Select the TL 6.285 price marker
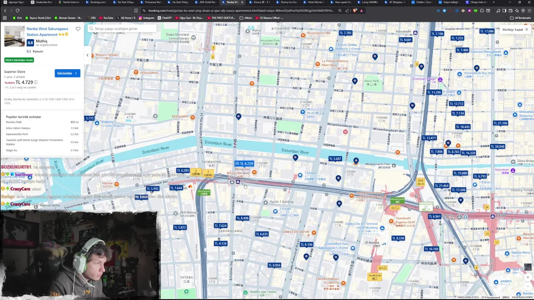 click(x=183, y=170)
